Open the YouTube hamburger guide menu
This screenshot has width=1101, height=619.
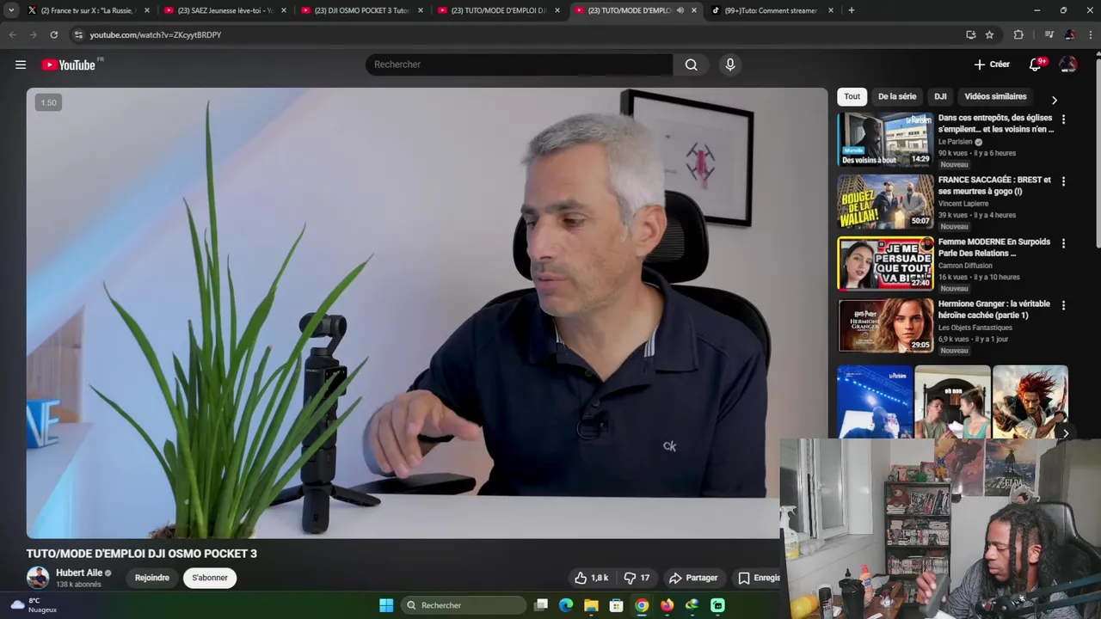tap(21, 64)
